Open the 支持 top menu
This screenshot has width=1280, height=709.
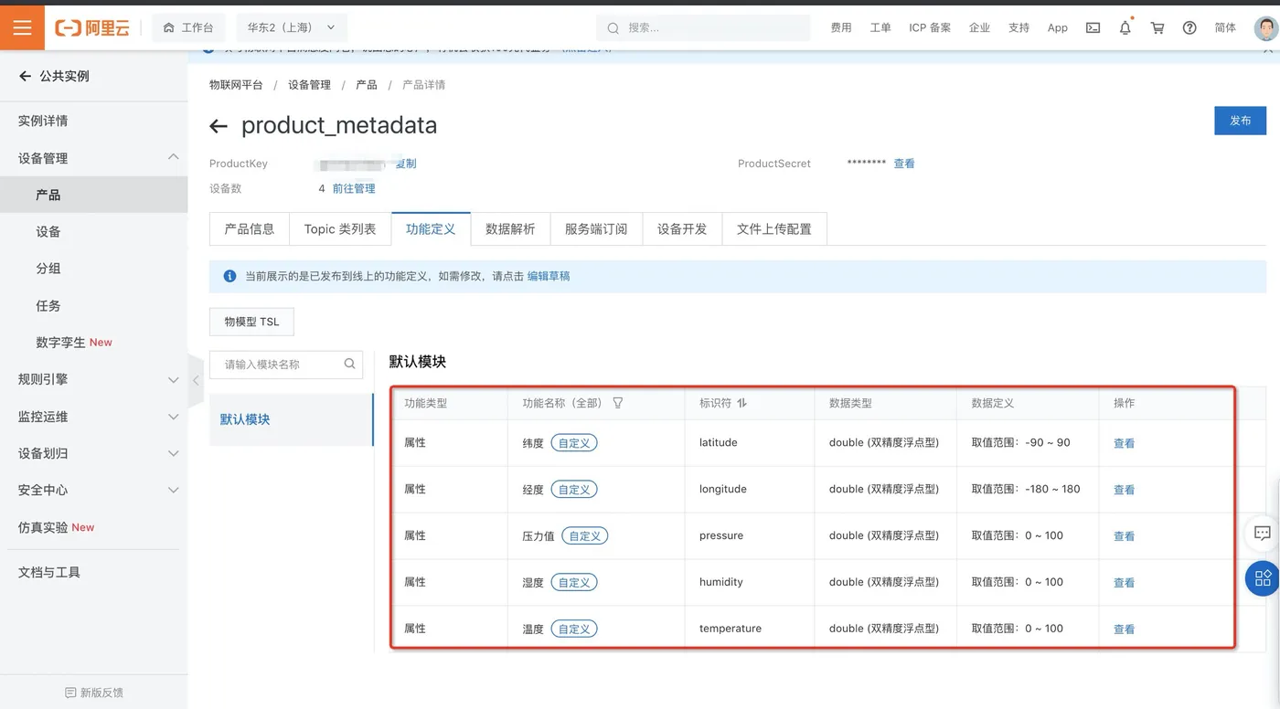point(1019,28)
